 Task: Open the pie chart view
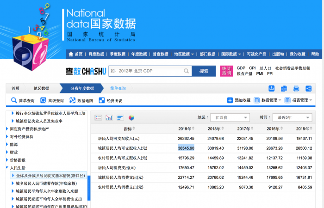(131, 117)
